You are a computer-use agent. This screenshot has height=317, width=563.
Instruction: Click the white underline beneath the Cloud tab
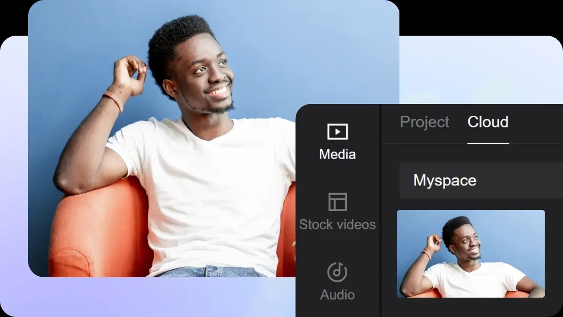(488, 143)
